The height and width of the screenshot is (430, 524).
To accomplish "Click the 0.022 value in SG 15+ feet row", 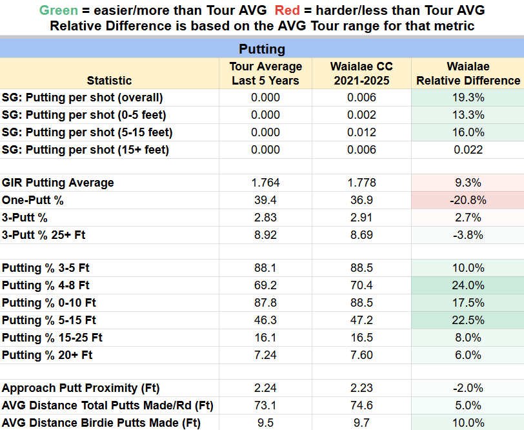I will (468, 150).
